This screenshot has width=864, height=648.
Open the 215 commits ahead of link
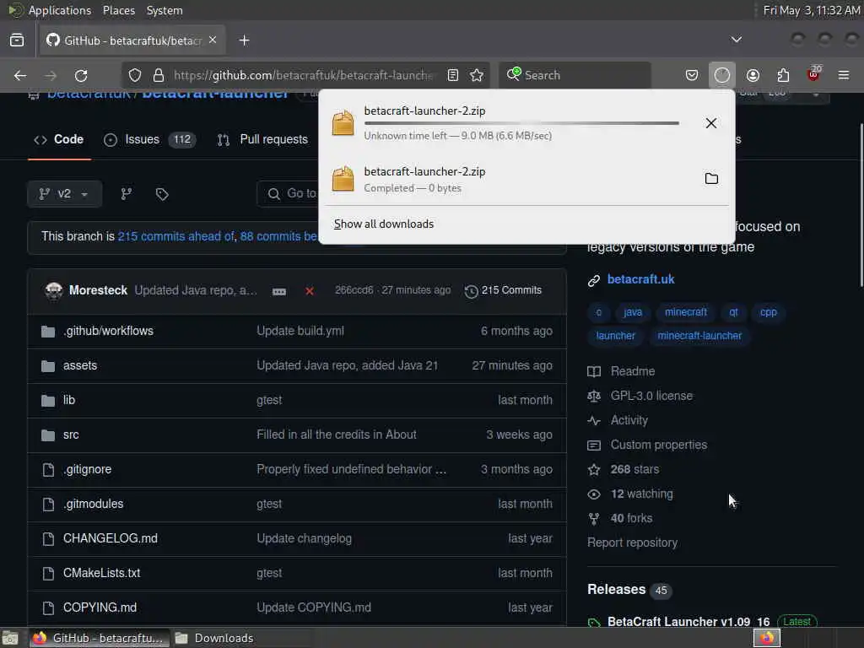click(x=175, y=236)
